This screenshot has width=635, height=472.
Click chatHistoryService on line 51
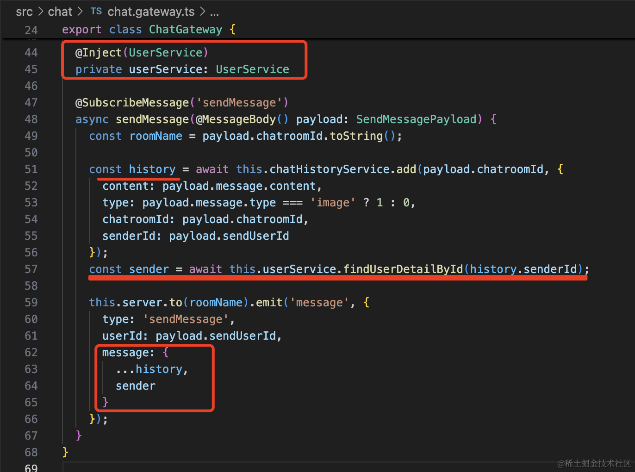[330, 169]
